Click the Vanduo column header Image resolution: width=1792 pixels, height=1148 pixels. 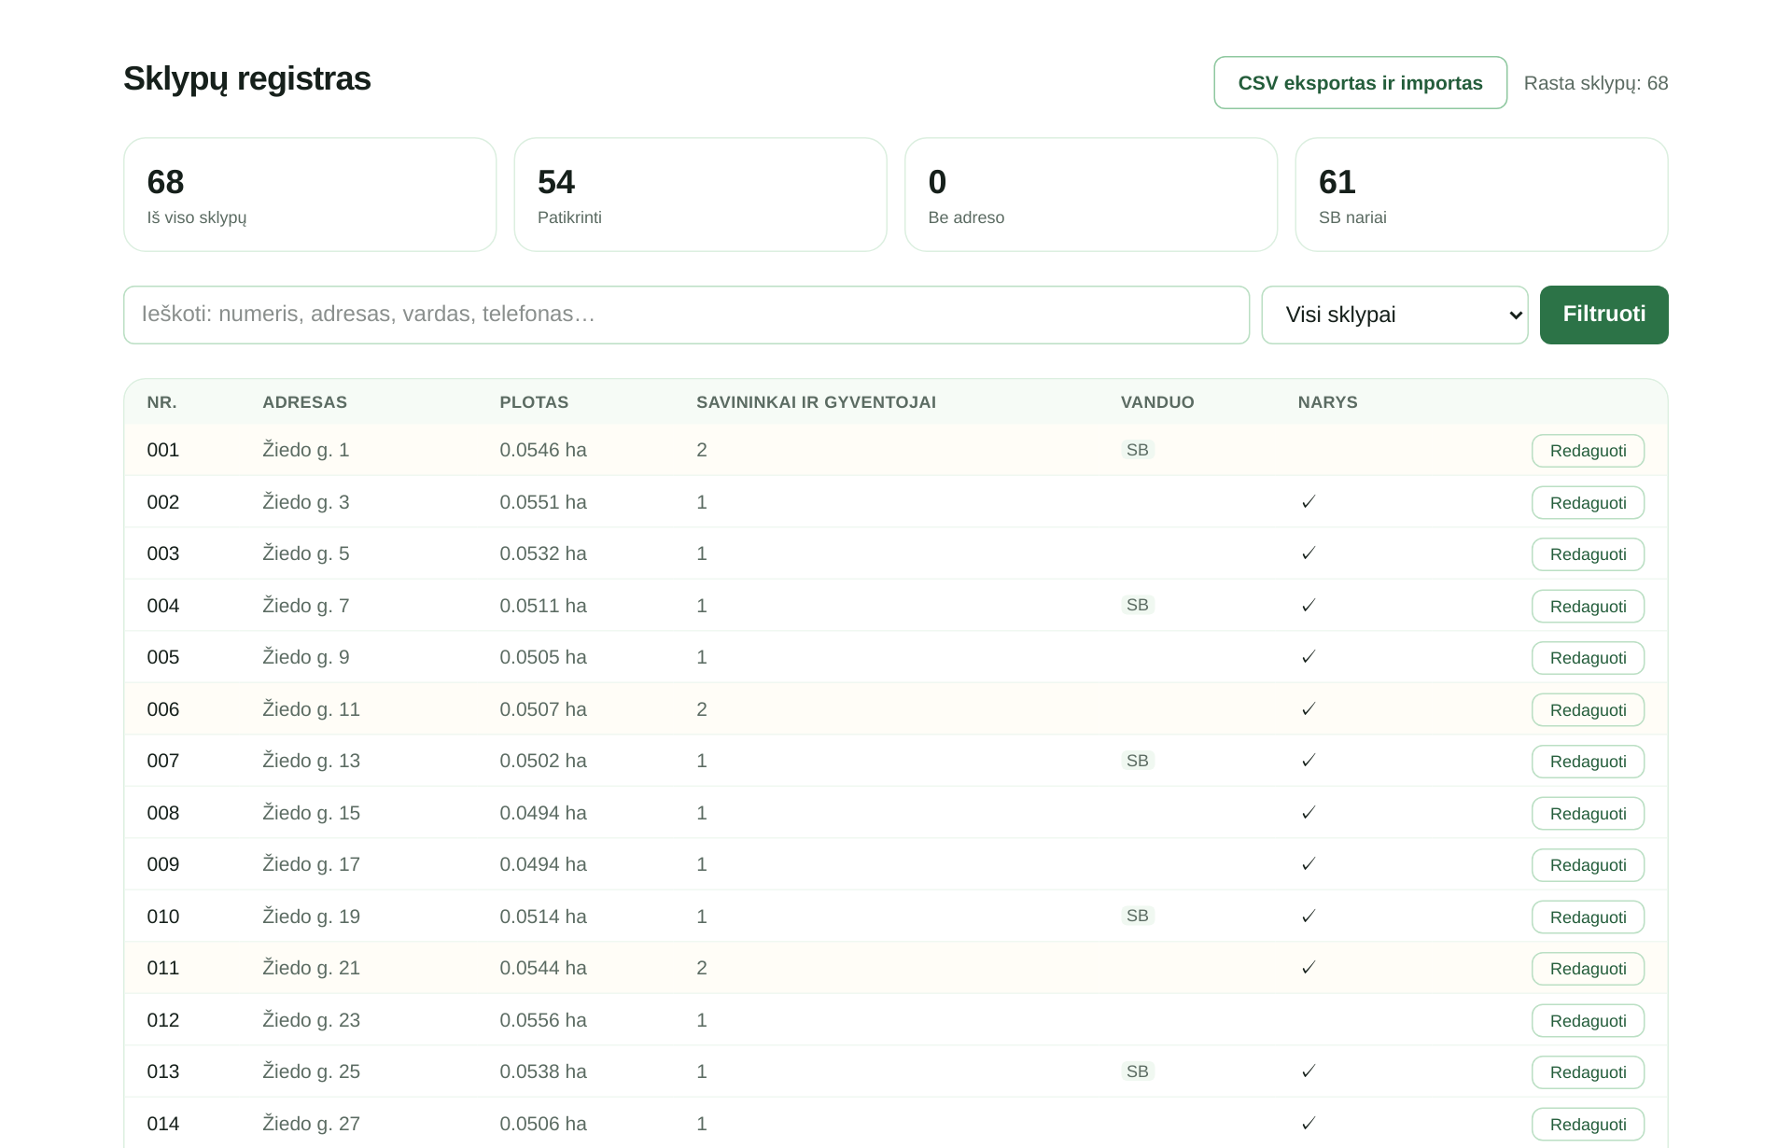click(1157, 402)
